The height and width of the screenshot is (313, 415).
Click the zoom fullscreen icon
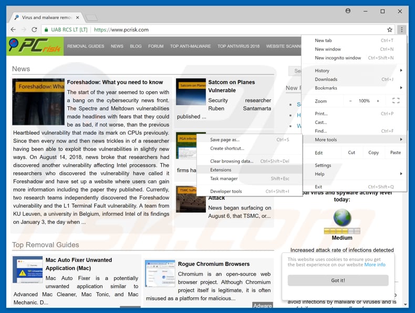point(396,100)
